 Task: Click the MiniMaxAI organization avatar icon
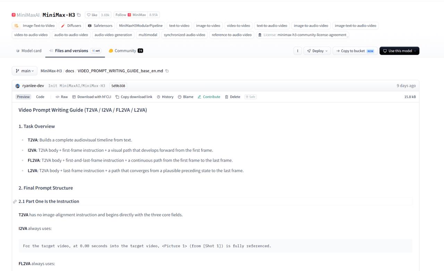pos(14,15)
